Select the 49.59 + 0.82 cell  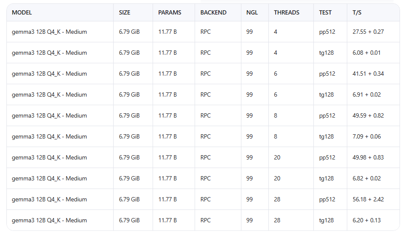tap(368, 115)
